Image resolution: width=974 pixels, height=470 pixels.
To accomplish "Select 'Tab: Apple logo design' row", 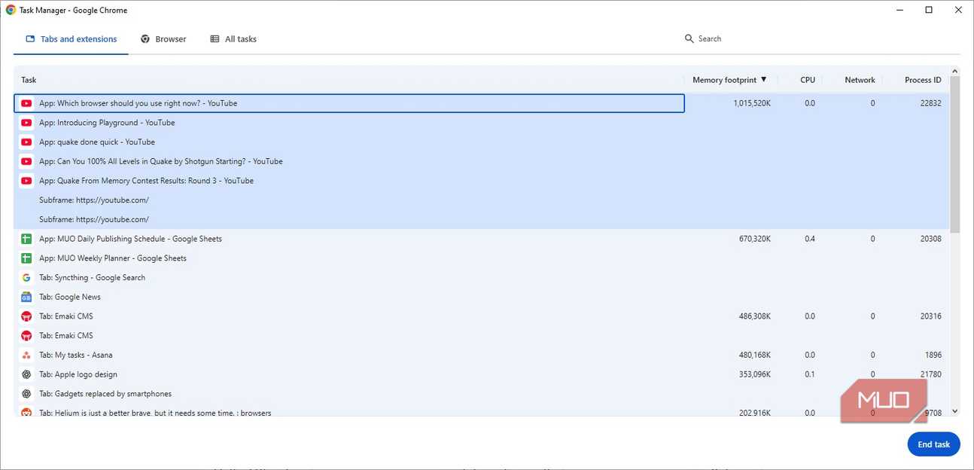I will [x=482, y=374].
